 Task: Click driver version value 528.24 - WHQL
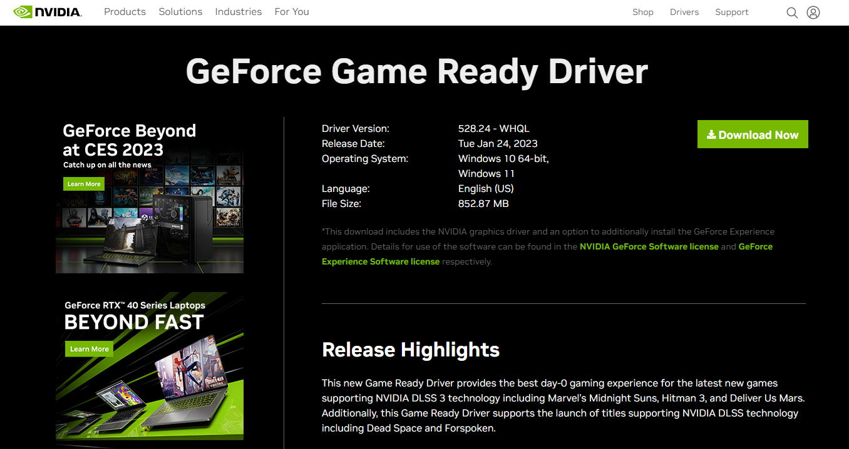(x=494, y=128)
